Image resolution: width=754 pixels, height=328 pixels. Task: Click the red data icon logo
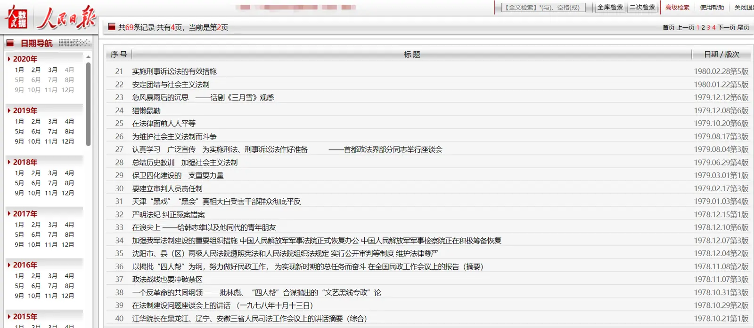(x=16, y=17)
